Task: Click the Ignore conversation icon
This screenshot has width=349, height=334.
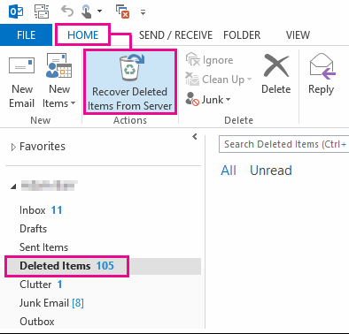Action: [x=192, y=59]
